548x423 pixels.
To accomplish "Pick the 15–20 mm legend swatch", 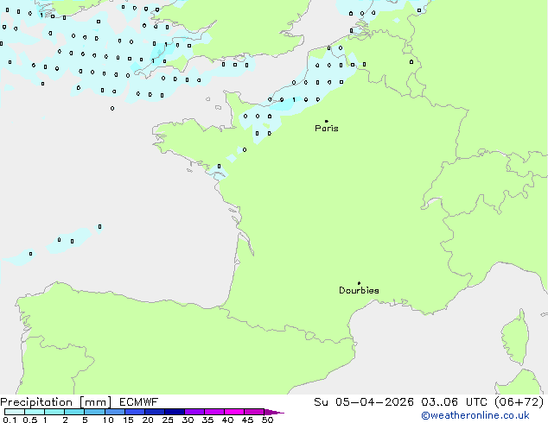I will point(135,412).
